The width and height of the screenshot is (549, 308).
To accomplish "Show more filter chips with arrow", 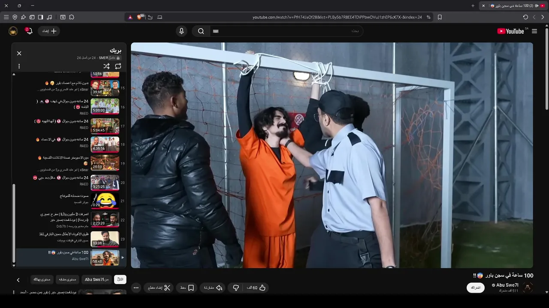I will [18, 280].
